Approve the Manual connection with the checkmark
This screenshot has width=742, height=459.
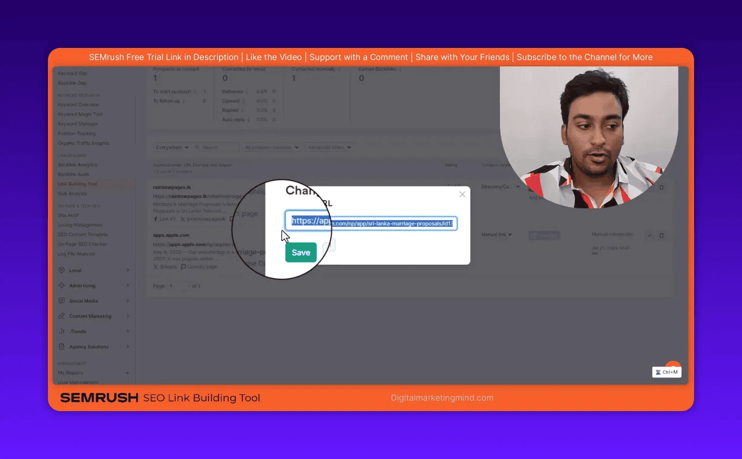click(650, 235)
